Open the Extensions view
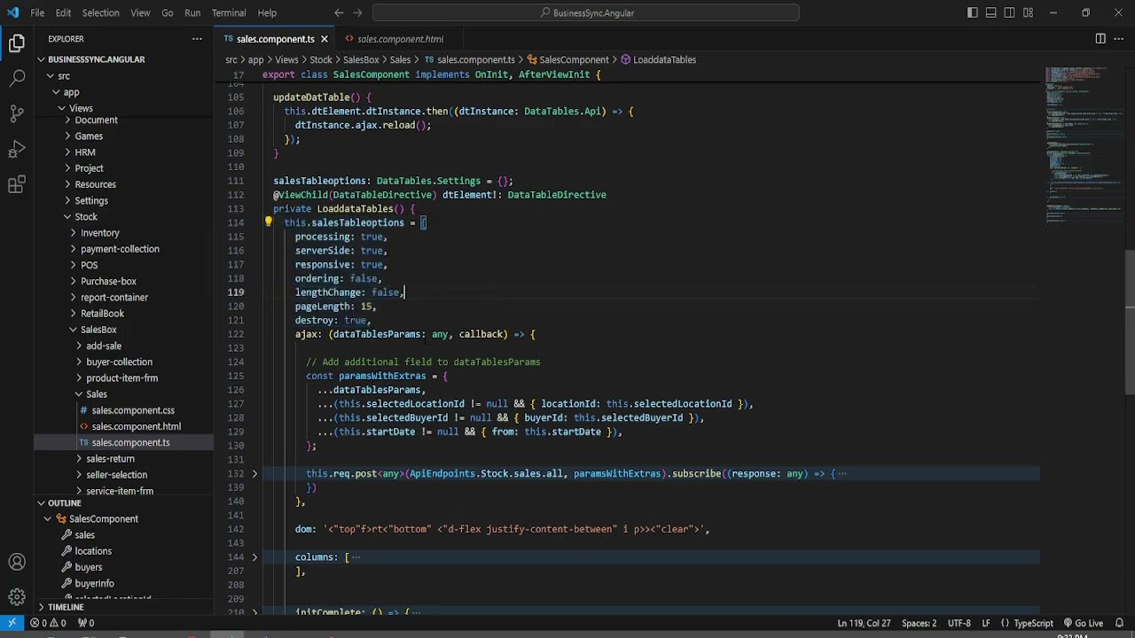 [x=17, y=184]
